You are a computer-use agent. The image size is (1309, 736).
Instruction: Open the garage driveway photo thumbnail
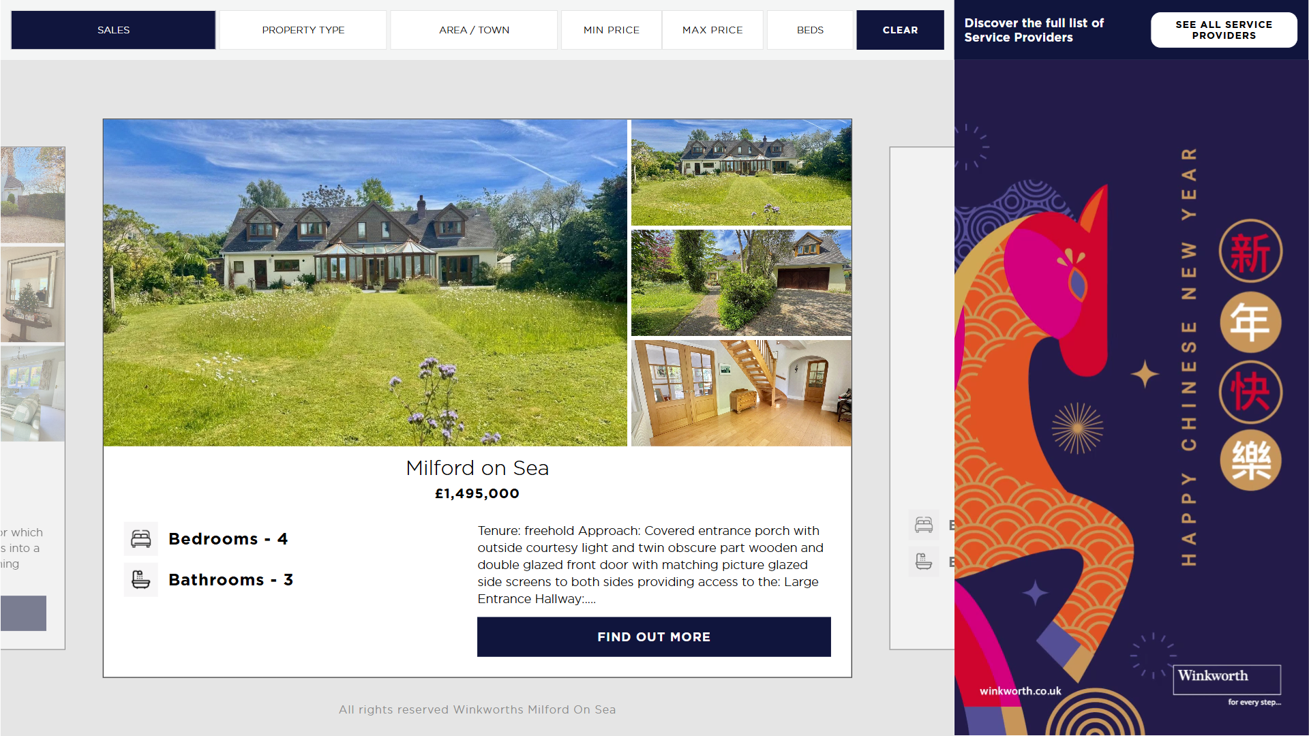[x=741, y=283]
